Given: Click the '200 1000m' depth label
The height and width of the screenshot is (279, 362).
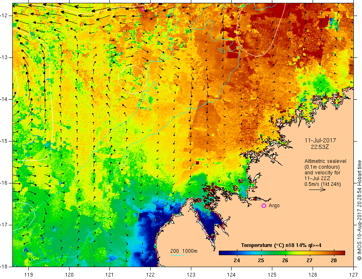Looking at the screenshot, I should [184, 251].
